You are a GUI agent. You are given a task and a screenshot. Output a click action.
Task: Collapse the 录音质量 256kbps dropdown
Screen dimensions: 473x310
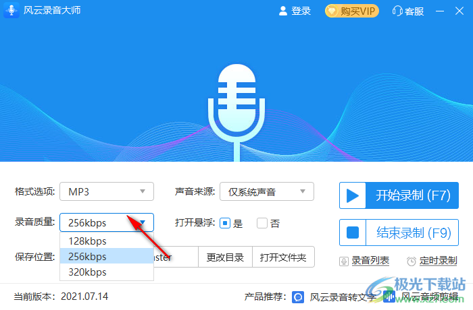click(107, 222)
